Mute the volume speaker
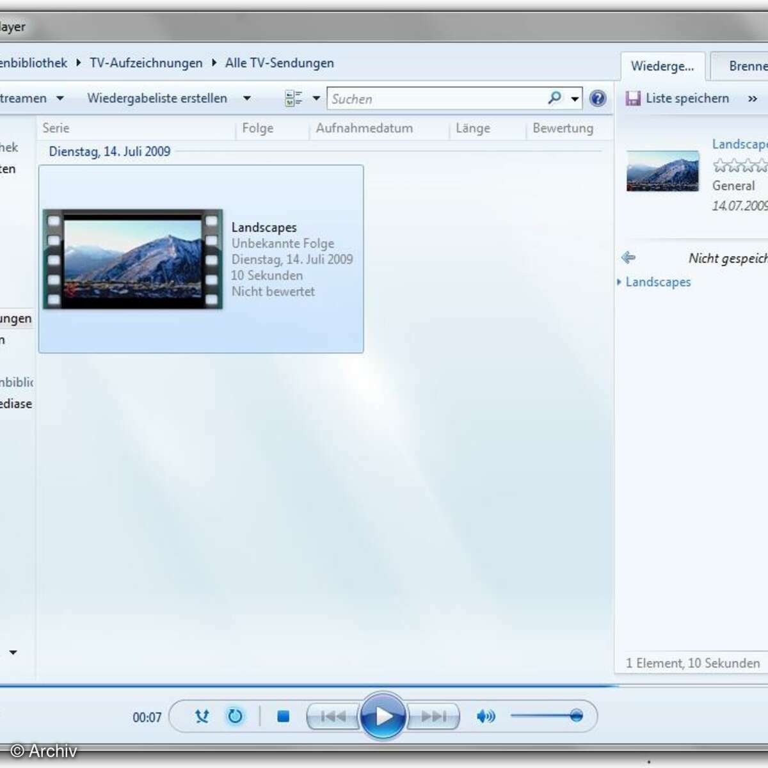 (x=485, y=716)
